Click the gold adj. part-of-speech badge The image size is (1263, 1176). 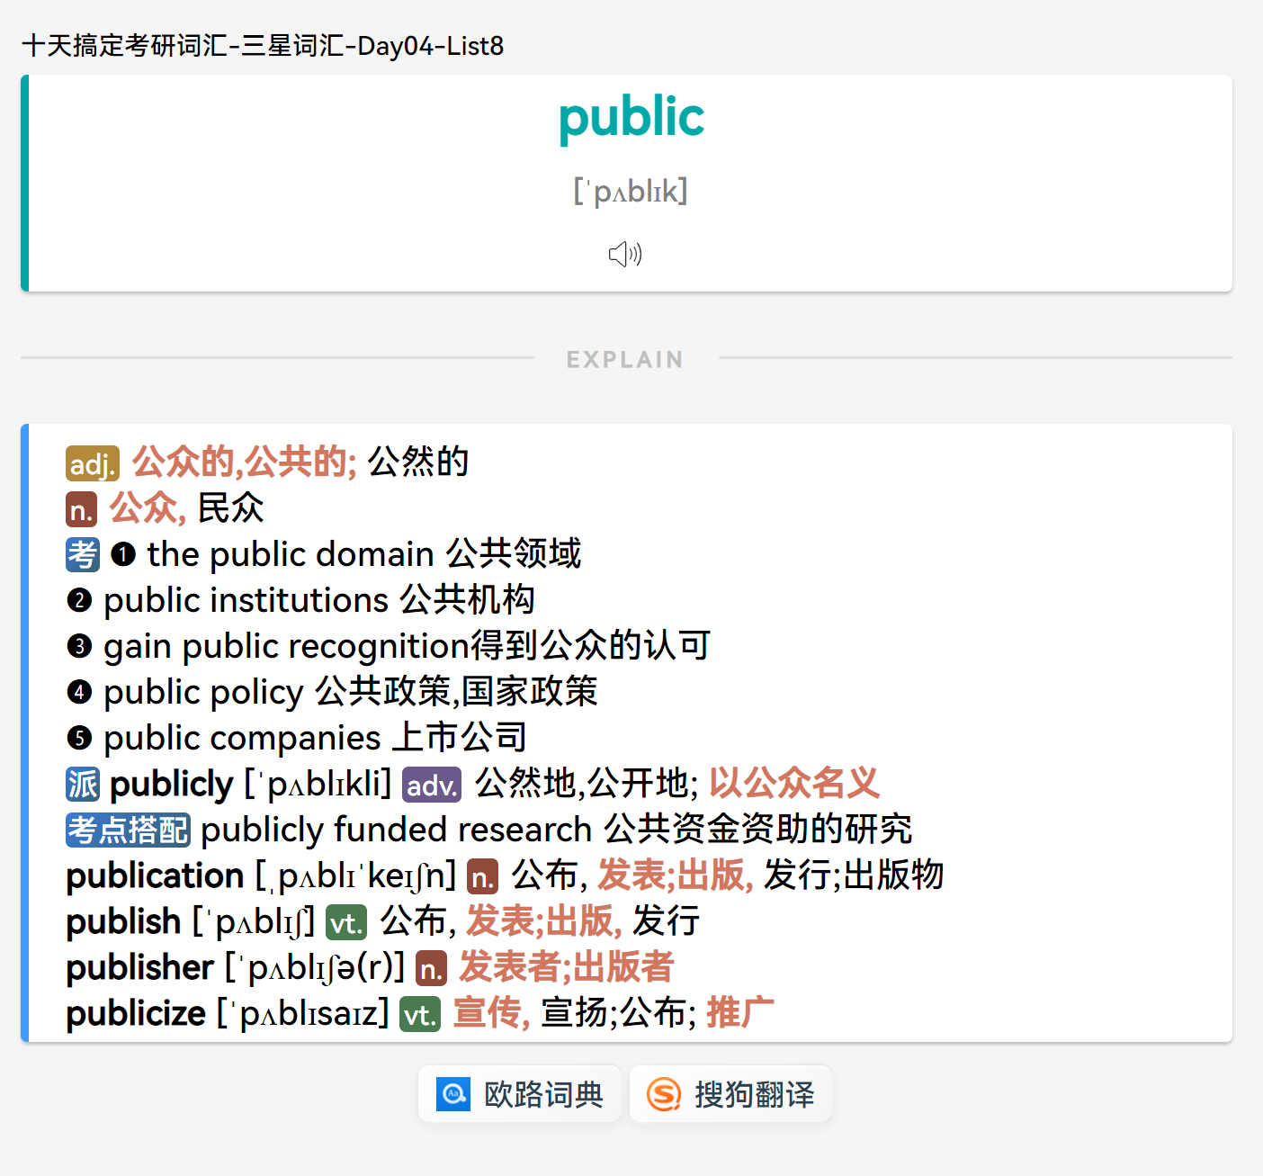coord(92,463)
